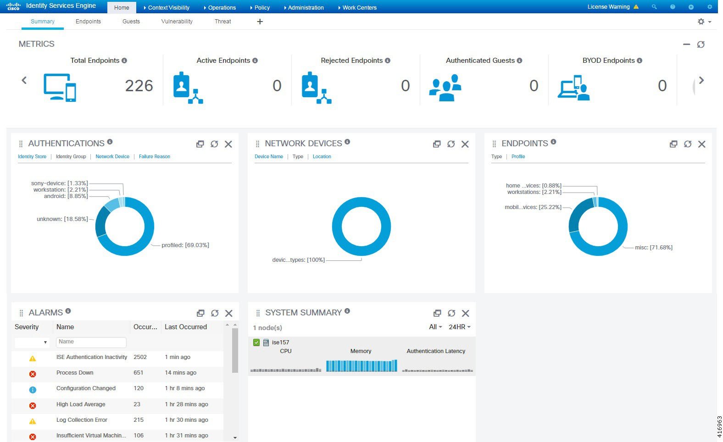
Task: Minimize the Metrics section
Action: click(686, 44)
